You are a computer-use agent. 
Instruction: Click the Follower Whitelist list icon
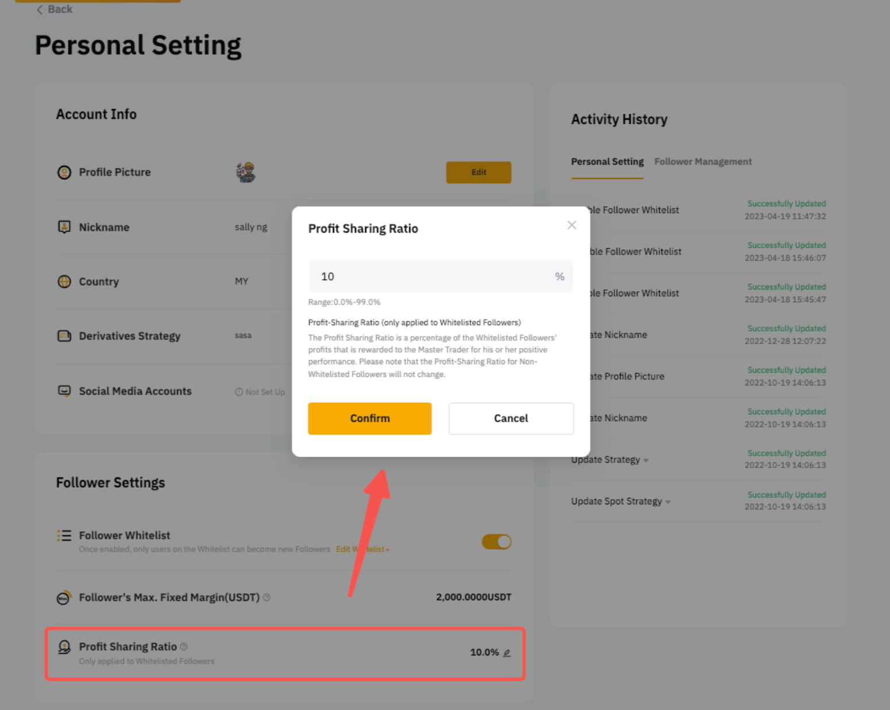click(64, 536)
